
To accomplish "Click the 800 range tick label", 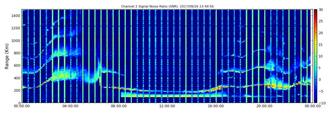I will click(17, 53).
